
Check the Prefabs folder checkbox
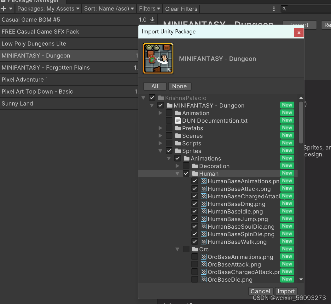169,128
